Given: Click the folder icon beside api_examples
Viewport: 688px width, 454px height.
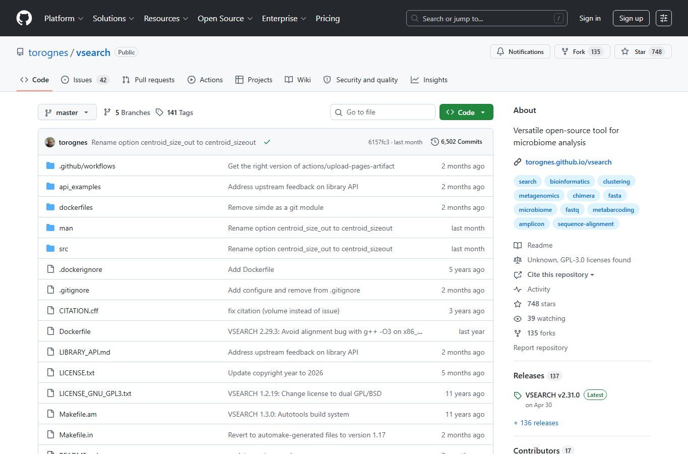Looking at the screenshot, I should [50, 187].
